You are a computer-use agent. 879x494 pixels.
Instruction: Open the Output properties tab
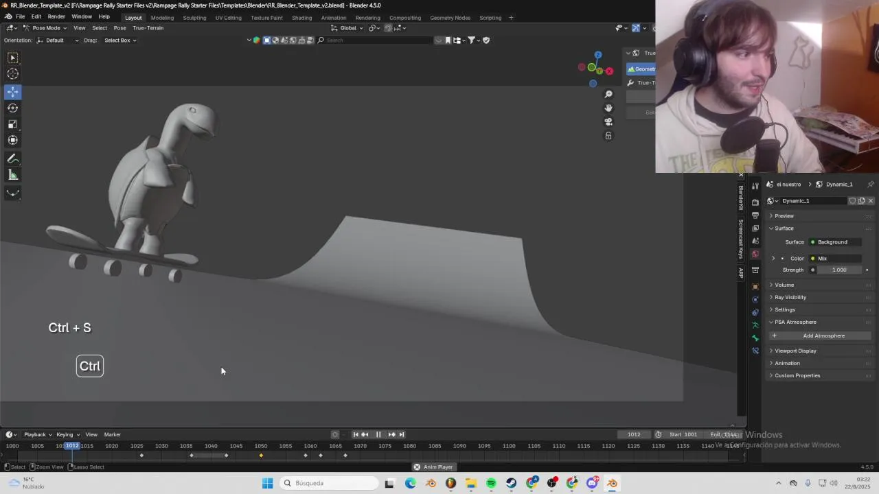tap(755, 215)
